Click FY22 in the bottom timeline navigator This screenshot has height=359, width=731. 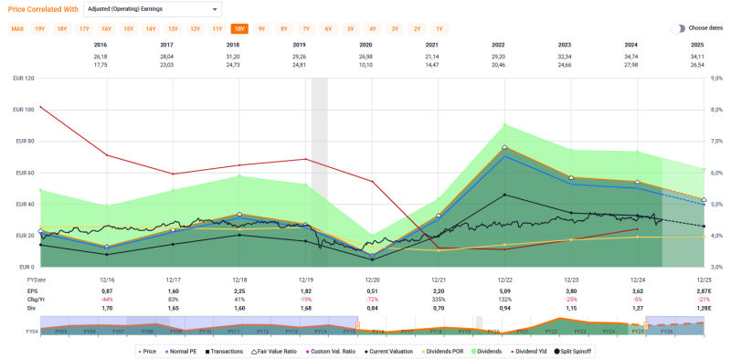(x=551, y=332)
